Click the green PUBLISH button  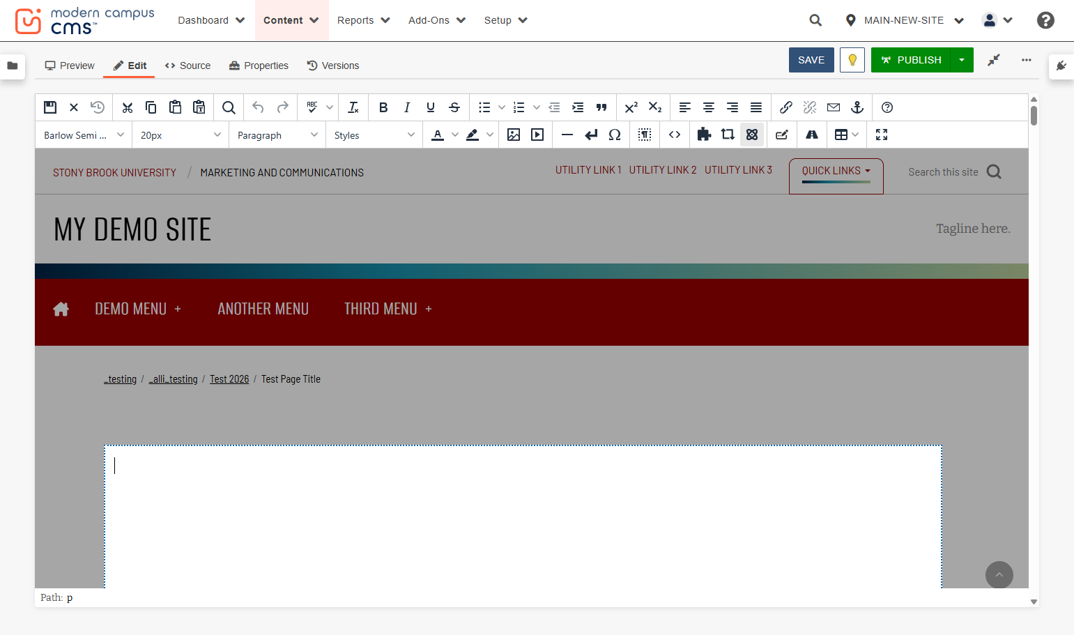(x=911, y=60)
